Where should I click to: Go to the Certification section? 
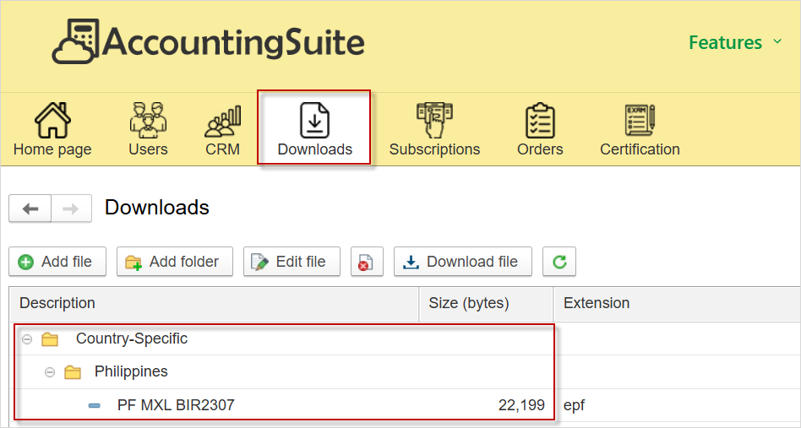pyautogui.click(x=640, y=130)
